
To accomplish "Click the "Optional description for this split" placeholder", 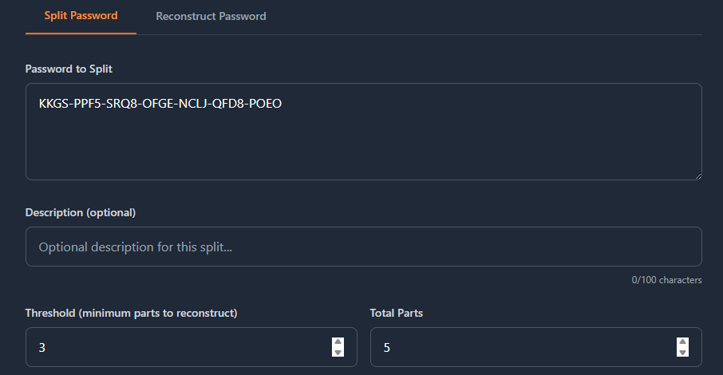I will point(136,247).
